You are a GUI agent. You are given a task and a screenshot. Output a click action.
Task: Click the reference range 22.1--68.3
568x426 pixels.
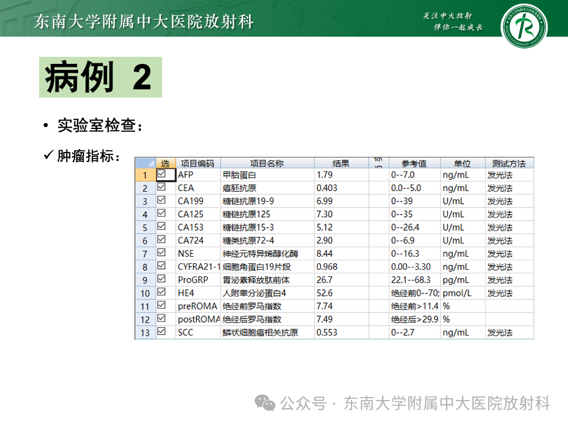pos(411,280)
